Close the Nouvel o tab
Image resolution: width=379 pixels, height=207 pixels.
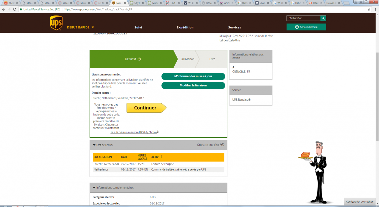340,3
